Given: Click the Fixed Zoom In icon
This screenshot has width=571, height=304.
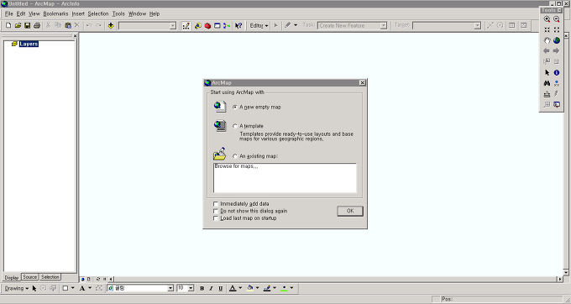Looking at the screenshot, I should coord(547,30).
